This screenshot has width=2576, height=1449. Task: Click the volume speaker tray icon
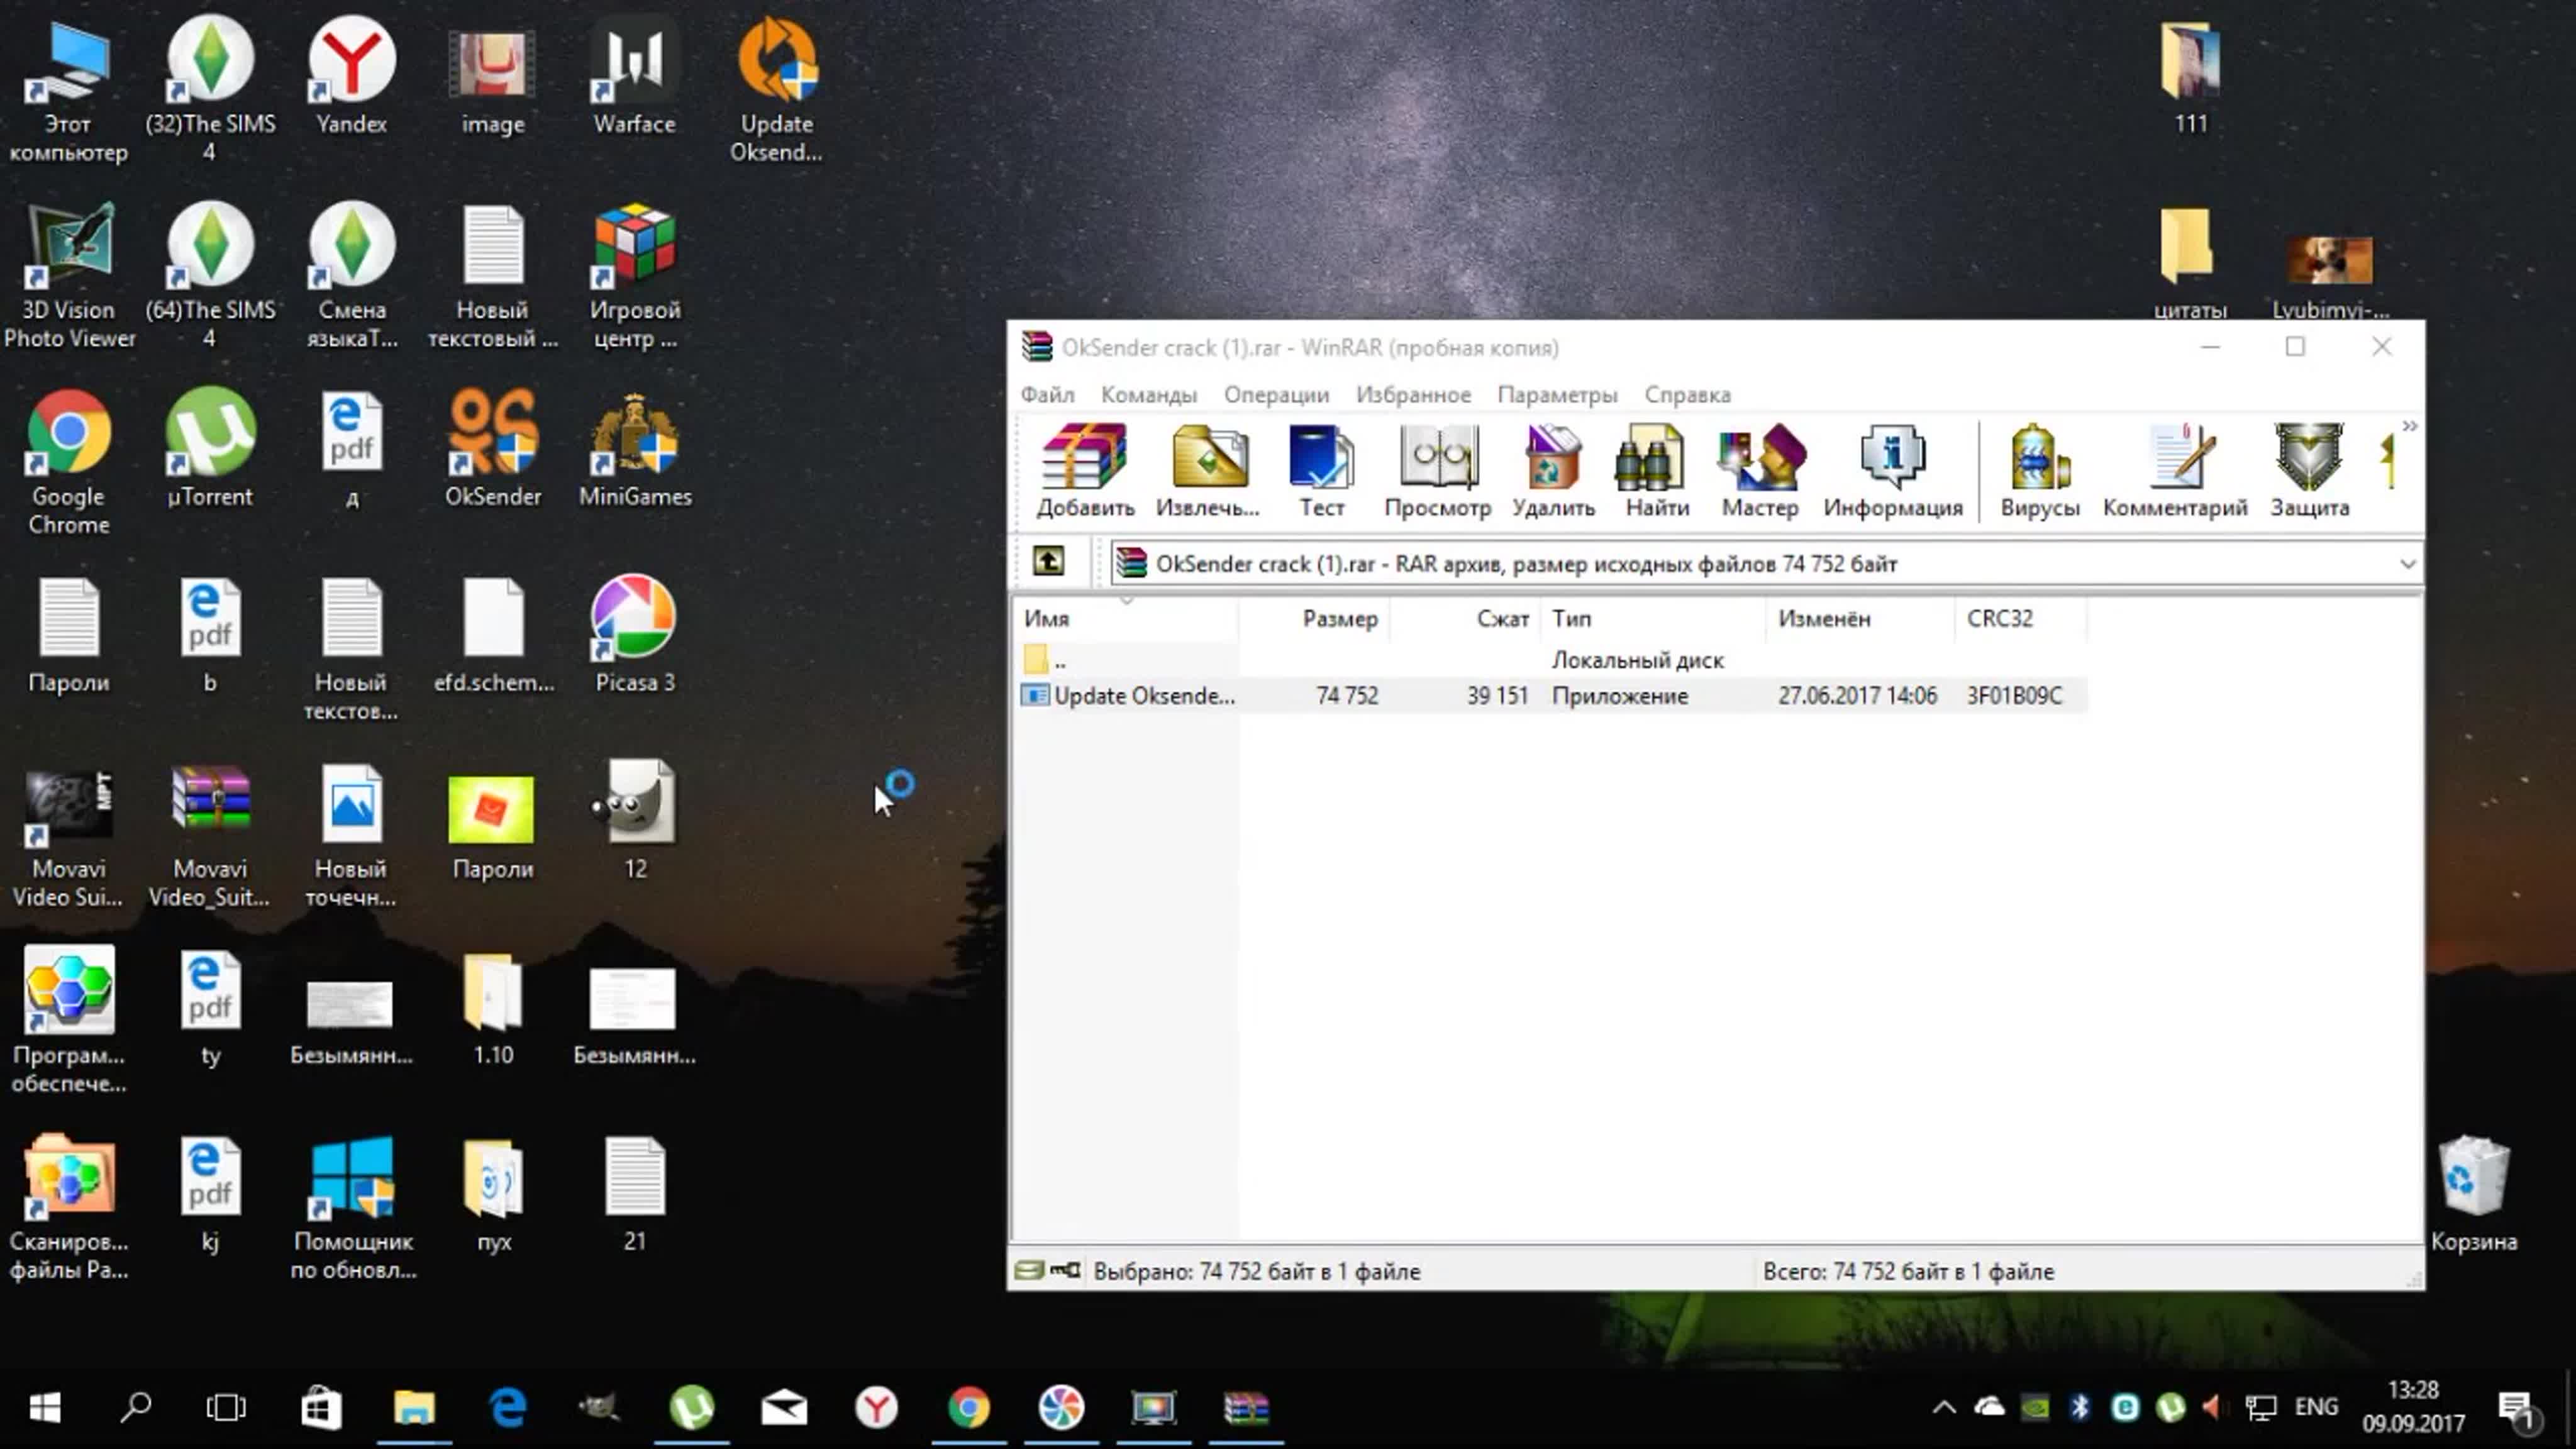2212,1408
